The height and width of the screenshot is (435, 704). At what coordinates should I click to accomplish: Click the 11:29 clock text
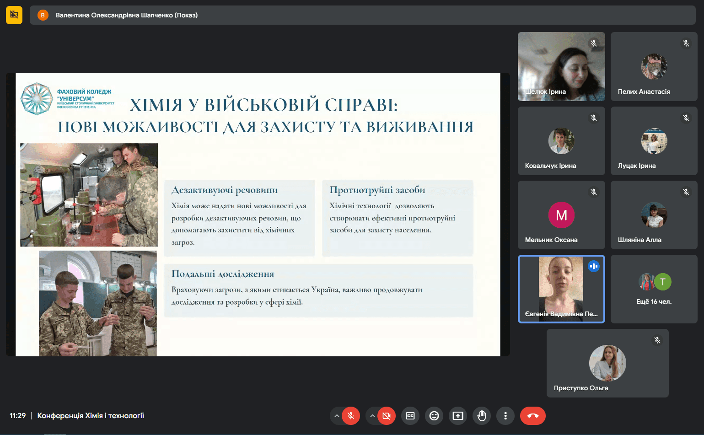18,416
